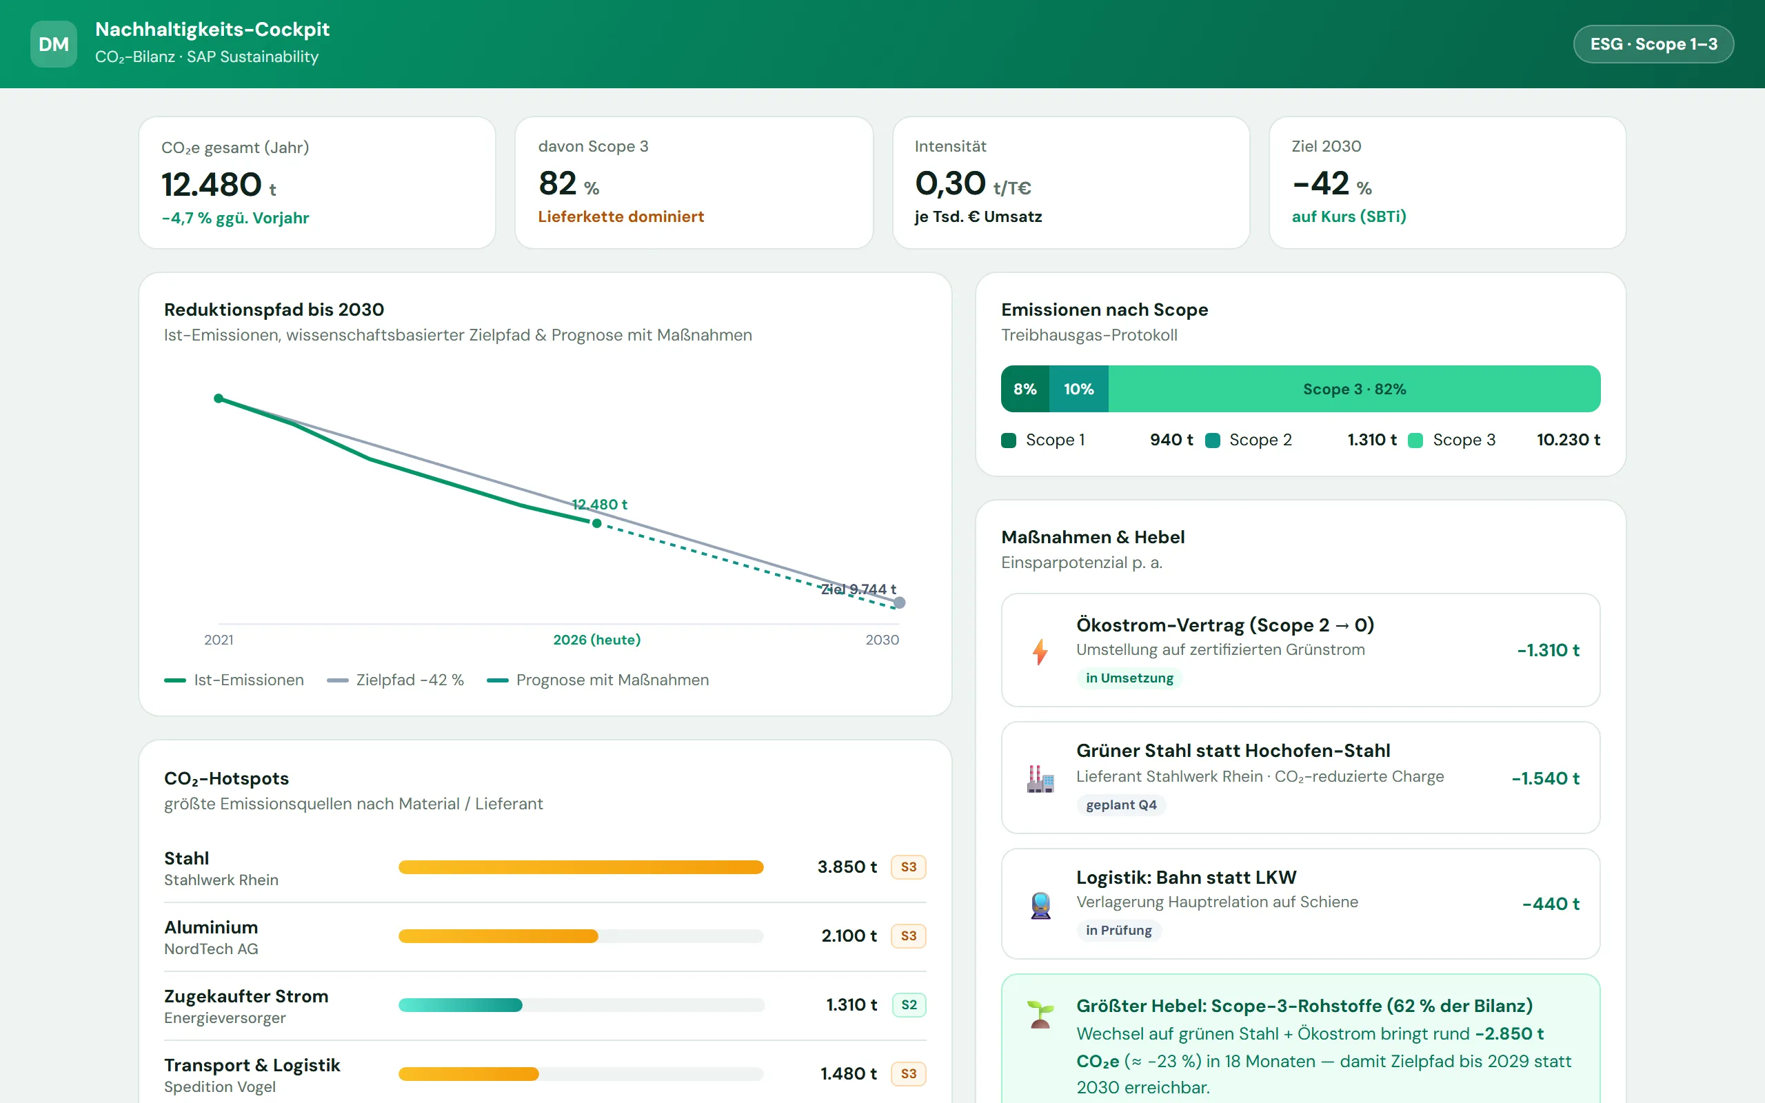Click the Intensität KPI card
This screenshot has width=1765, height=1103.
[1071, 183]
